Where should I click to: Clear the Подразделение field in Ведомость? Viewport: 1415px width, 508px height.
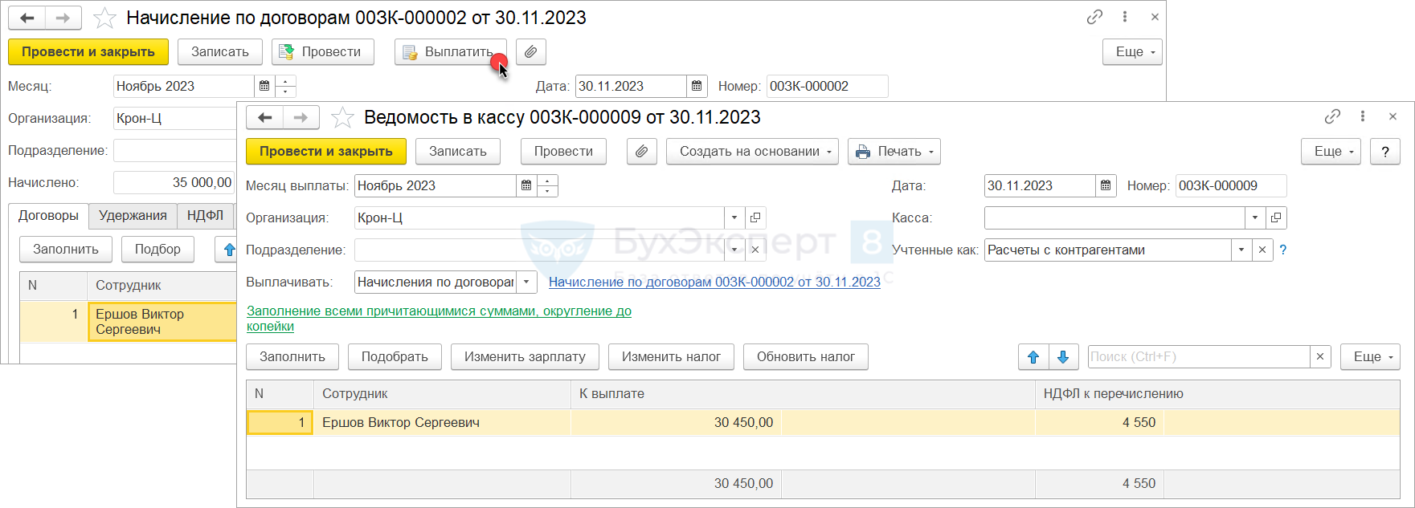pyautogui.click(x=755, y=250)
